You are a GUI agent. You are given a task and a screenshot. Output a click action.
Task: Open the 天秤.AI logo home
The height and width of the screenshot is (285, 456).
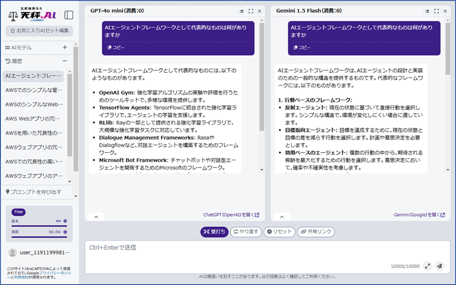click(x=32, y=14)
